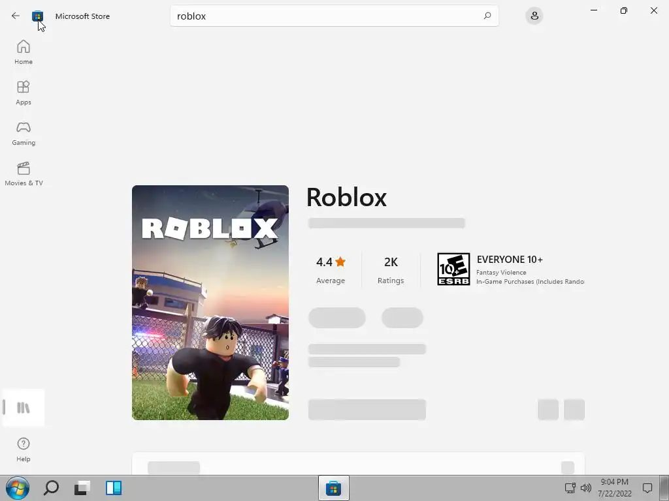Click the 4.4 Average star rating

(x=331, y=270)
